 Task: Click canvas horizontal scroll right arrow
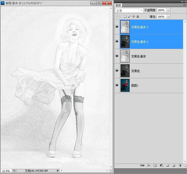107,171
